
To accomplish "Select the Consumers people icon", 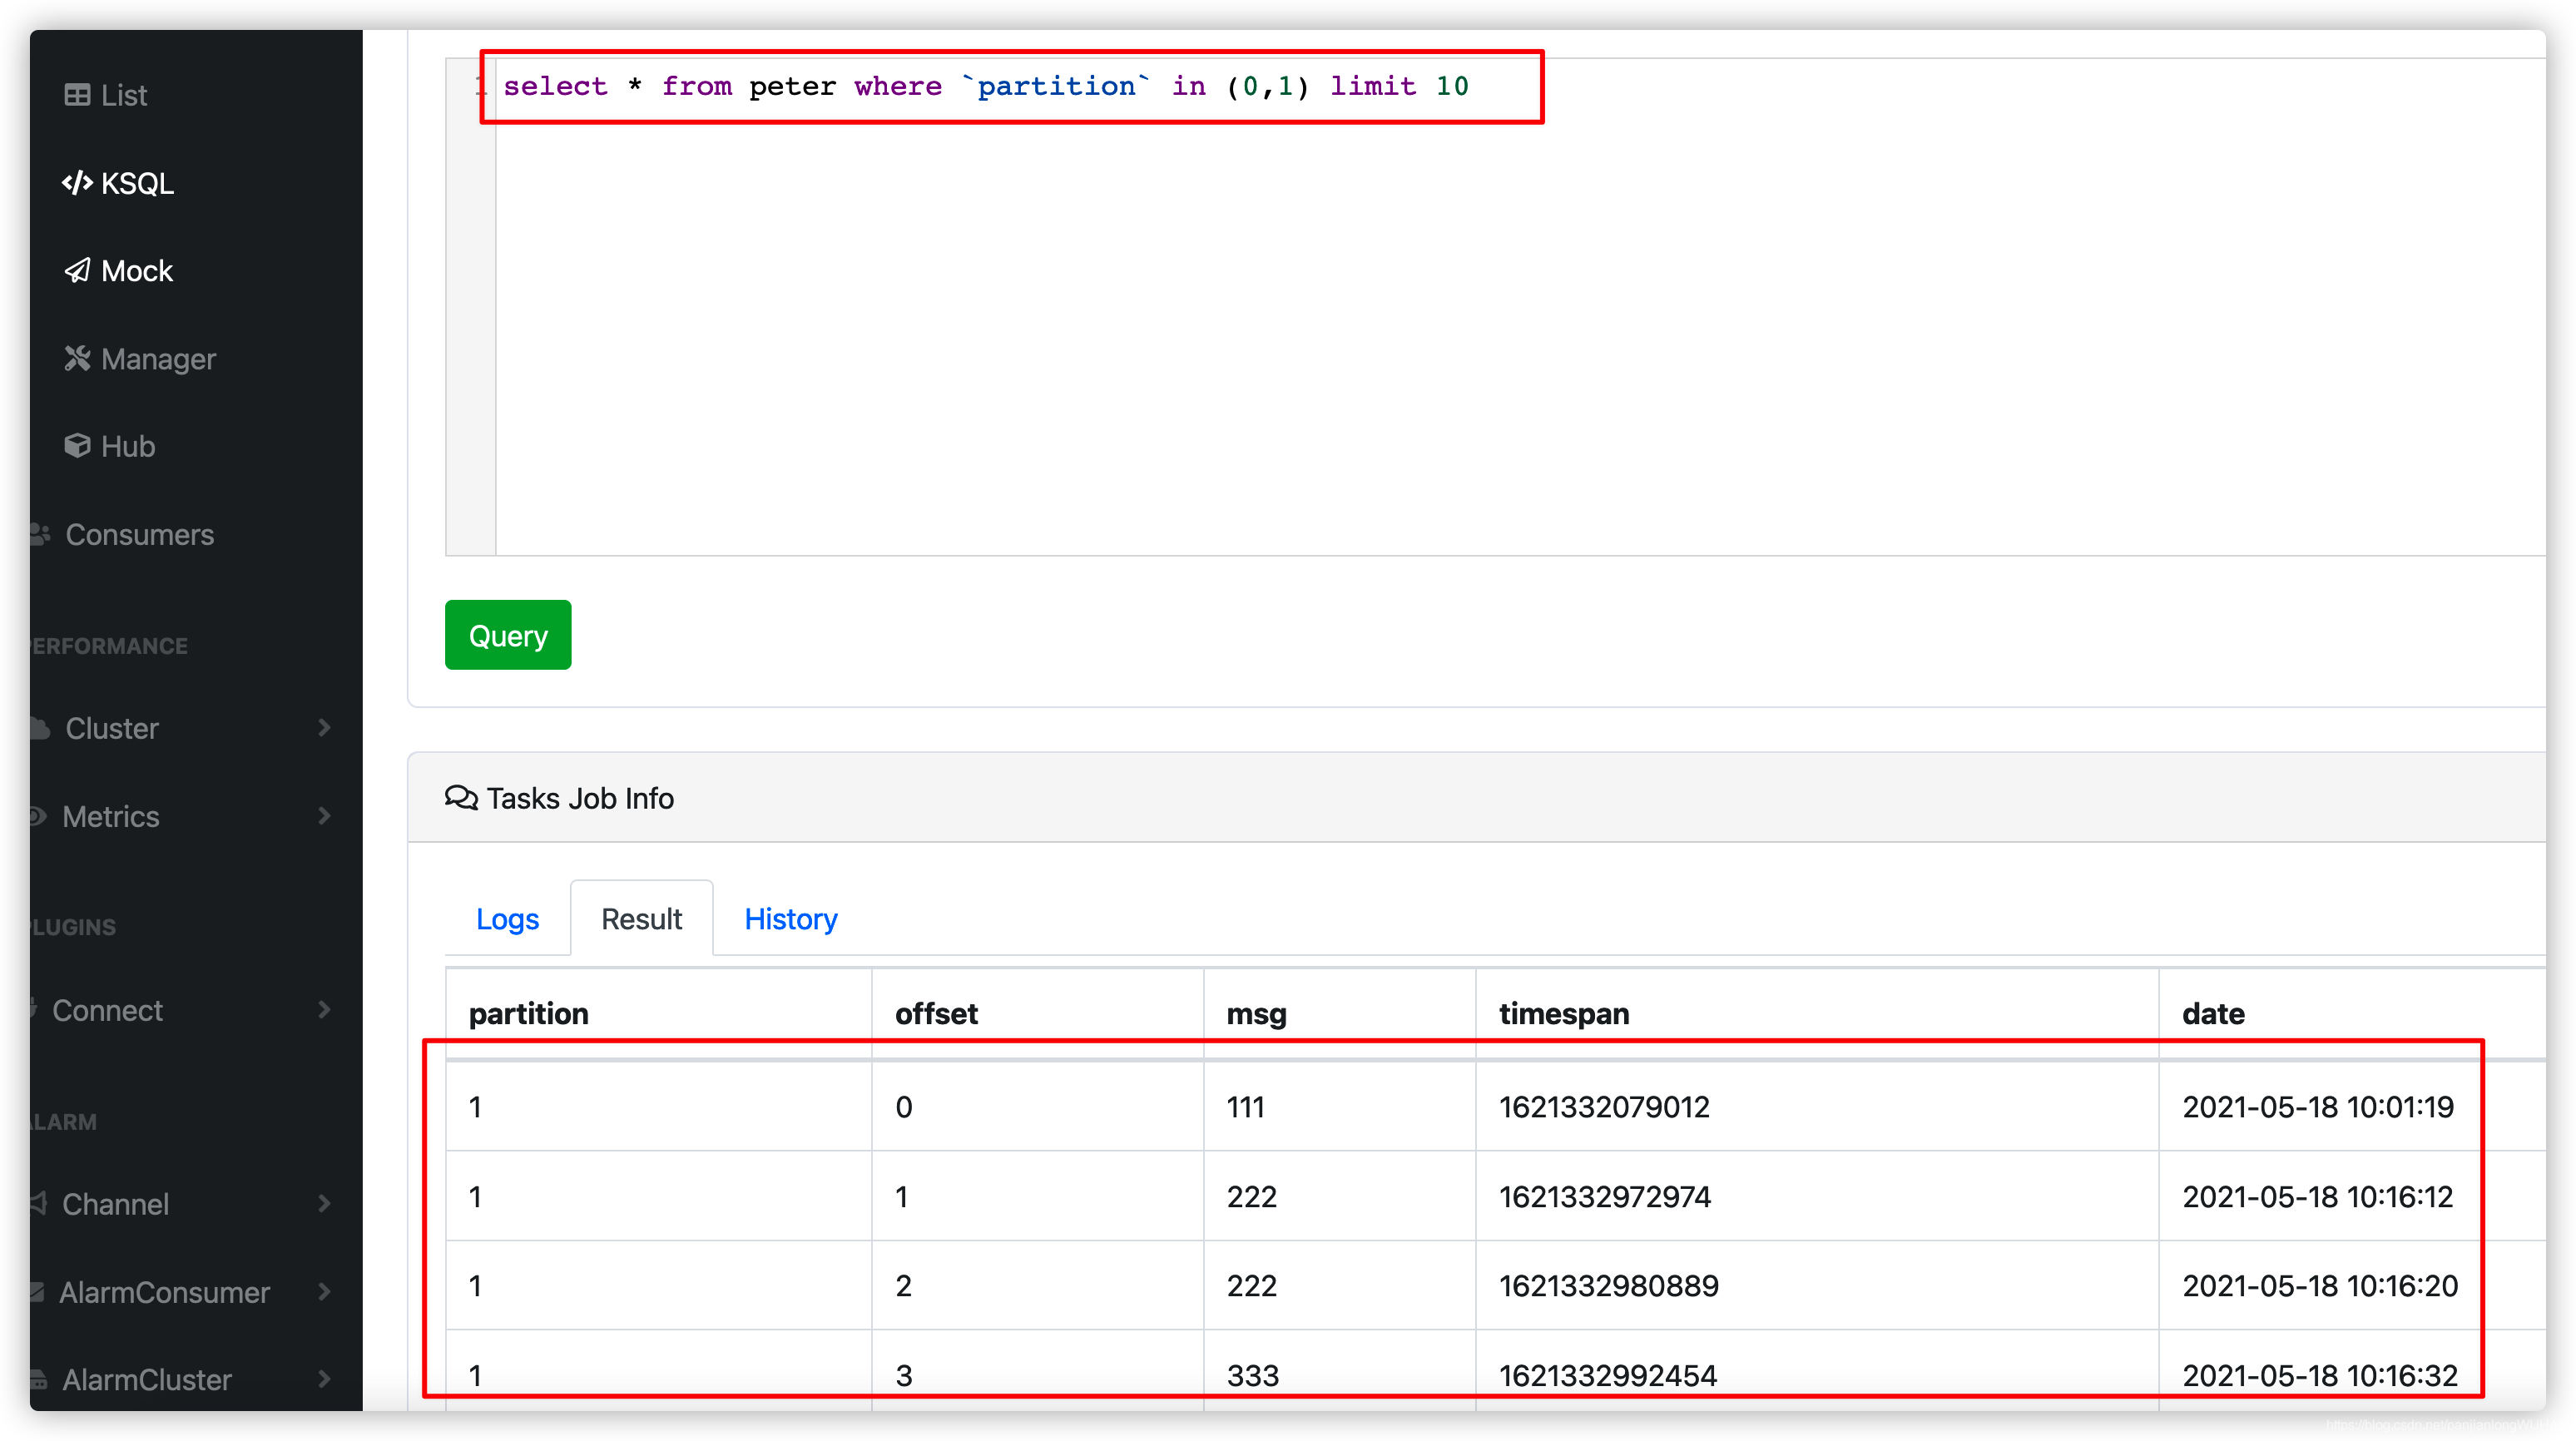I will [x=40, y=534].
